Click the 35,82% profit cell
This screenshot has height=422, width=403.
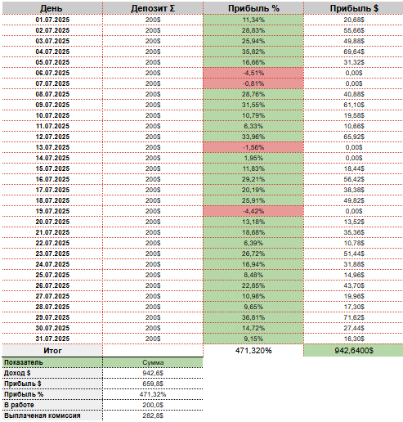253,52
